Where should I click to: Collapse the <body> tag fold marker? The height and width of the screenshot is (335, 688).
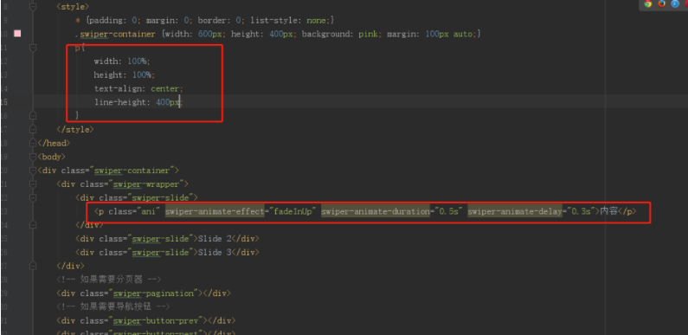33,157
